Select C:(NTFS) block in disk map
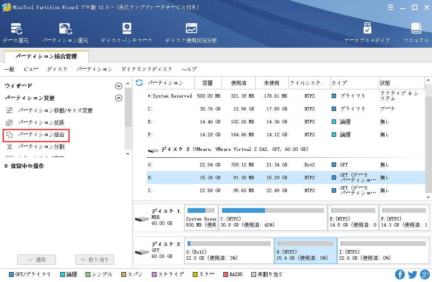 point(273,218)
